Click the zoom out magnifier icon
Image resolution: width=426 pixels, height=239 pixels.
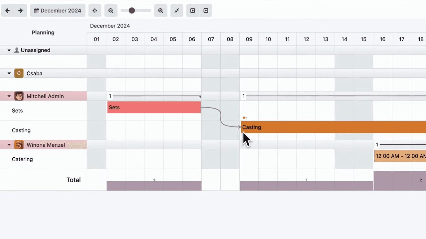click(111, 11)
